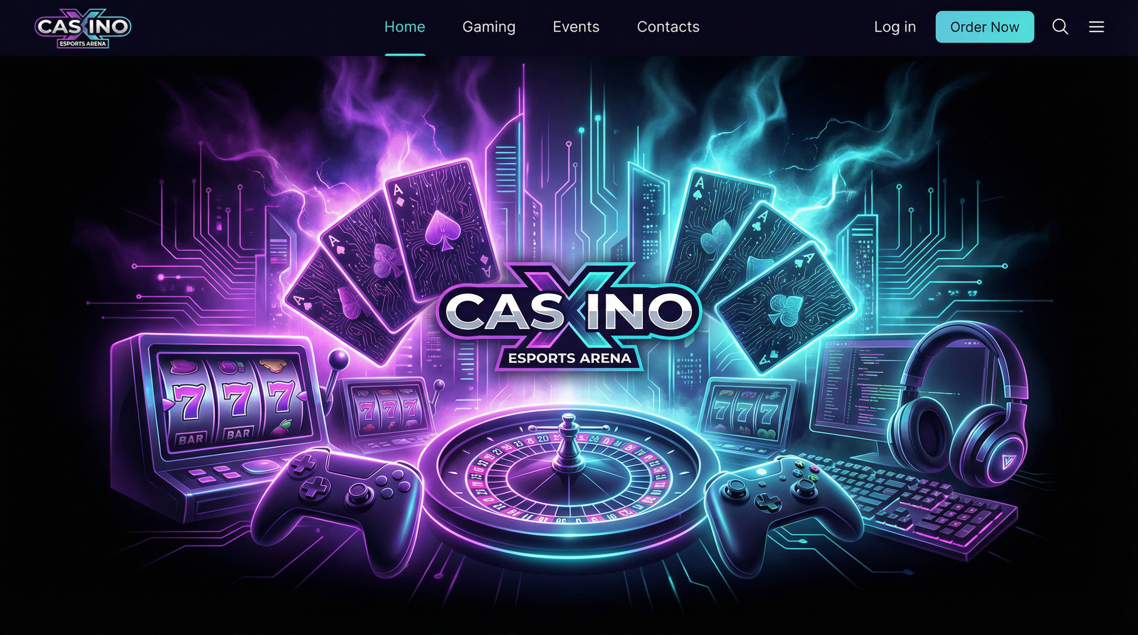Click the Order Now button
The height and width of the screenshot is (635, 1138).
pos(985,27)
